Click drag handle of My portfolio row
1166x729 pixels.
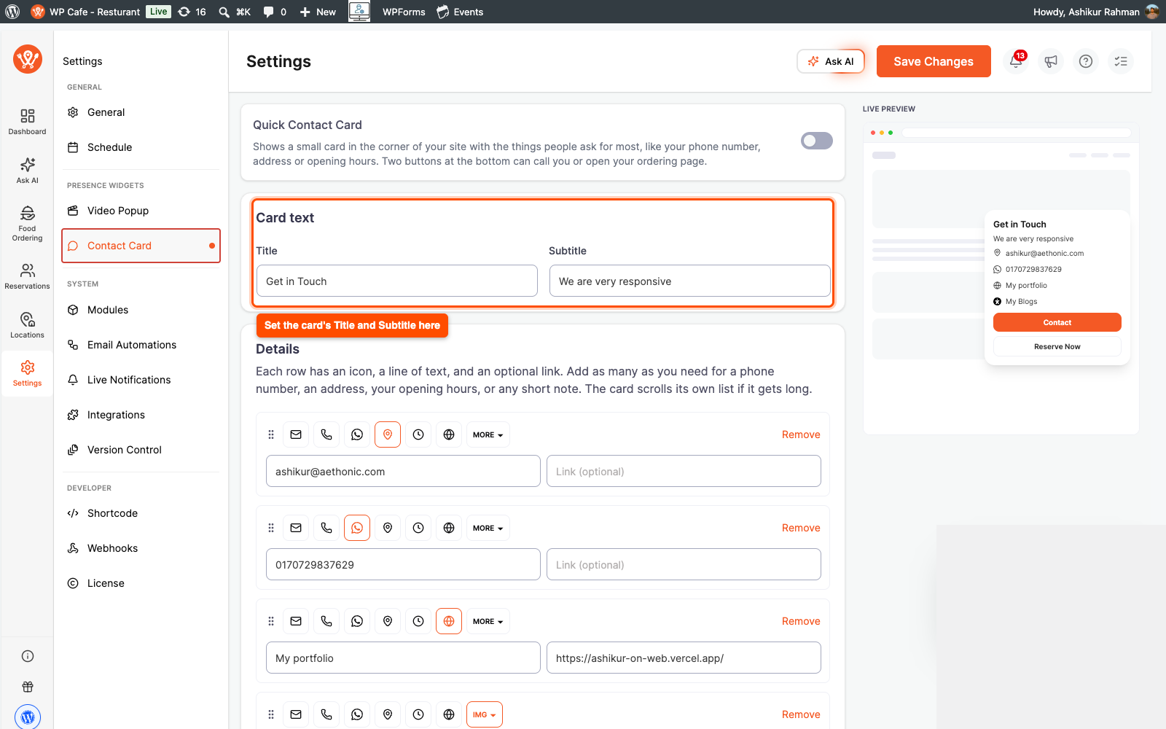coord(271,621)
